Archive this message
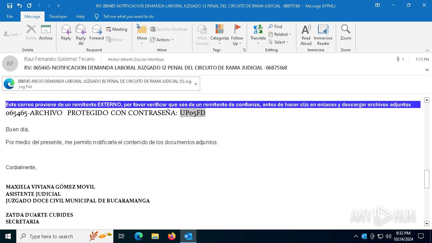Screen dimensions: 432x243 click(x=46, y=32)
